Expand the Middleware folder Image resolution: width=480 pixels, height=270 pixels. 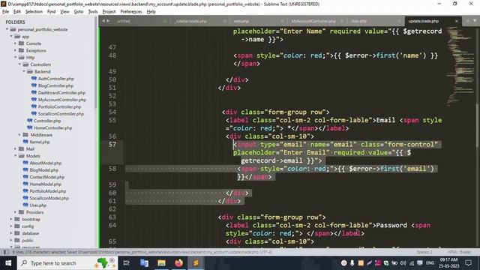20,135
